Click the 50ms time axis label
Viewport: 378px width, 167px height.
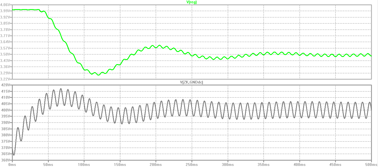point(48,164)
